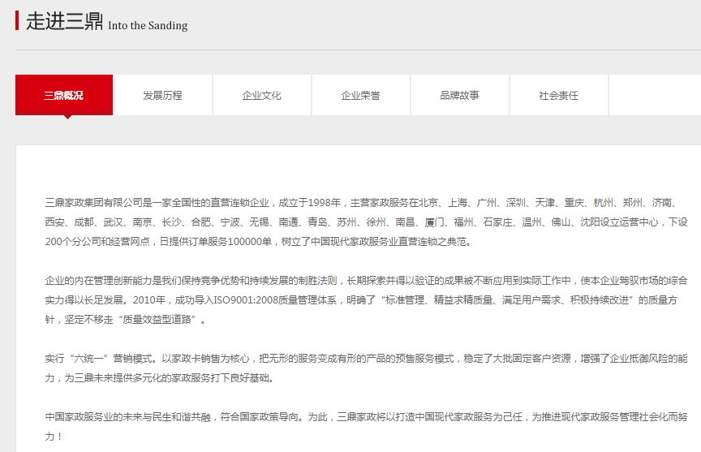Go to the 企业荣誉 tab
This screenshot has height=452, width=701.
tap(361, 95)
